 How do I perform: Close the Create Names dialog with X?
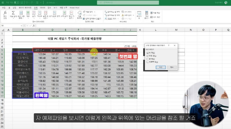(x=175, y=45)
